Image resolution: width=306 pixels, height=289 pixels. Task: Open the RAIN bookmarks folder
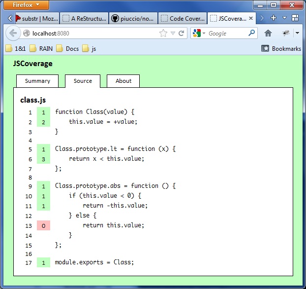[x=41, y=48]
